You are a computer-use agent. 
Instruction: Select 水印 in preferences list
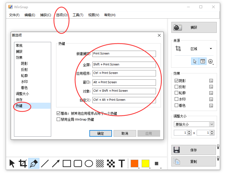click(x=24, y=82)
